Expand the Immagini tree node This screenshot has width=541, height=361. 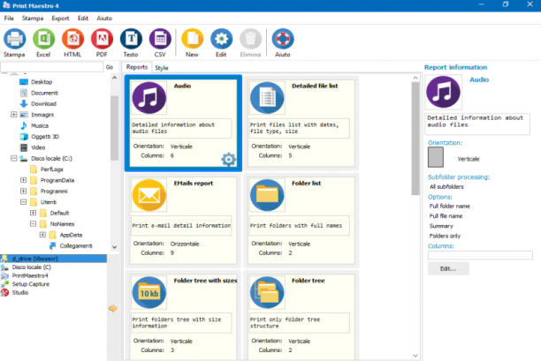(14, 115)
